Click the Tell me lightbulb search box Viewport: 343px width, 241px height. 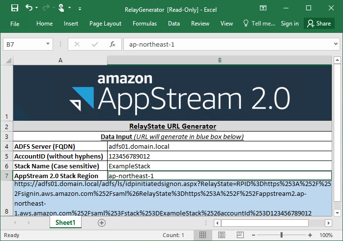point(259,24)
